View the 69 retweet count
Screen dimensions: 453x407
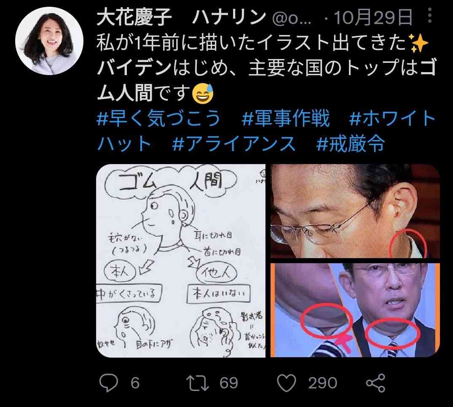229,383
